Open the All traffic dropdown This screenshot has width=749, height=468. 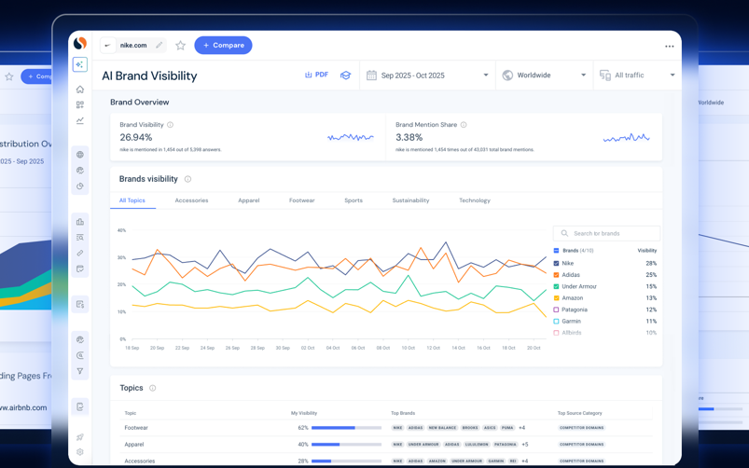pos(637,75)
